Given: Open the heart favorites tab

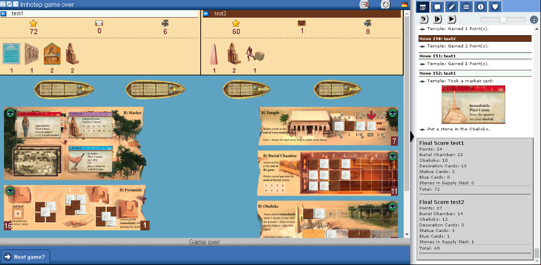Looking at the screenshot, I should (495, 6).
